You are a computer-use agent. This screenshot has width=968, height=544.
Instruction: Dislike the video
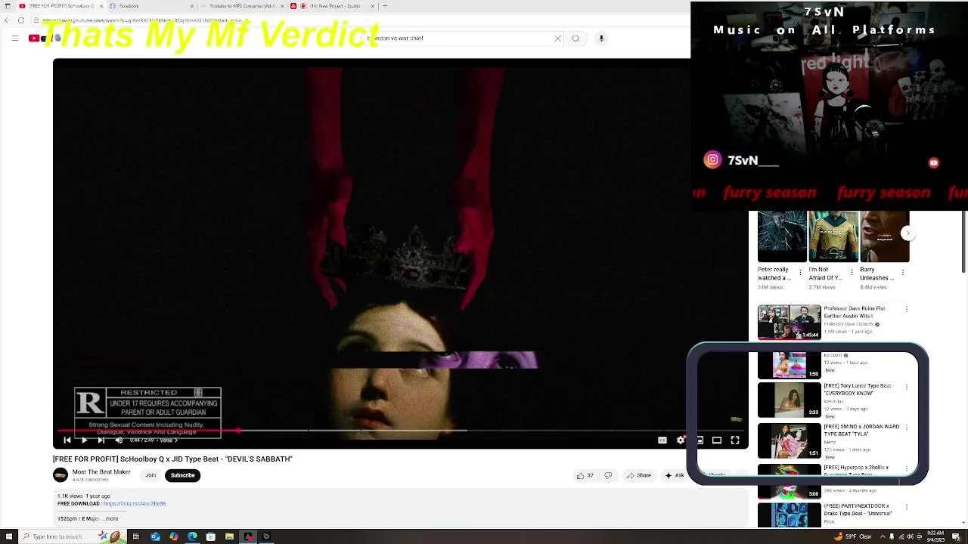pos(608,475)
